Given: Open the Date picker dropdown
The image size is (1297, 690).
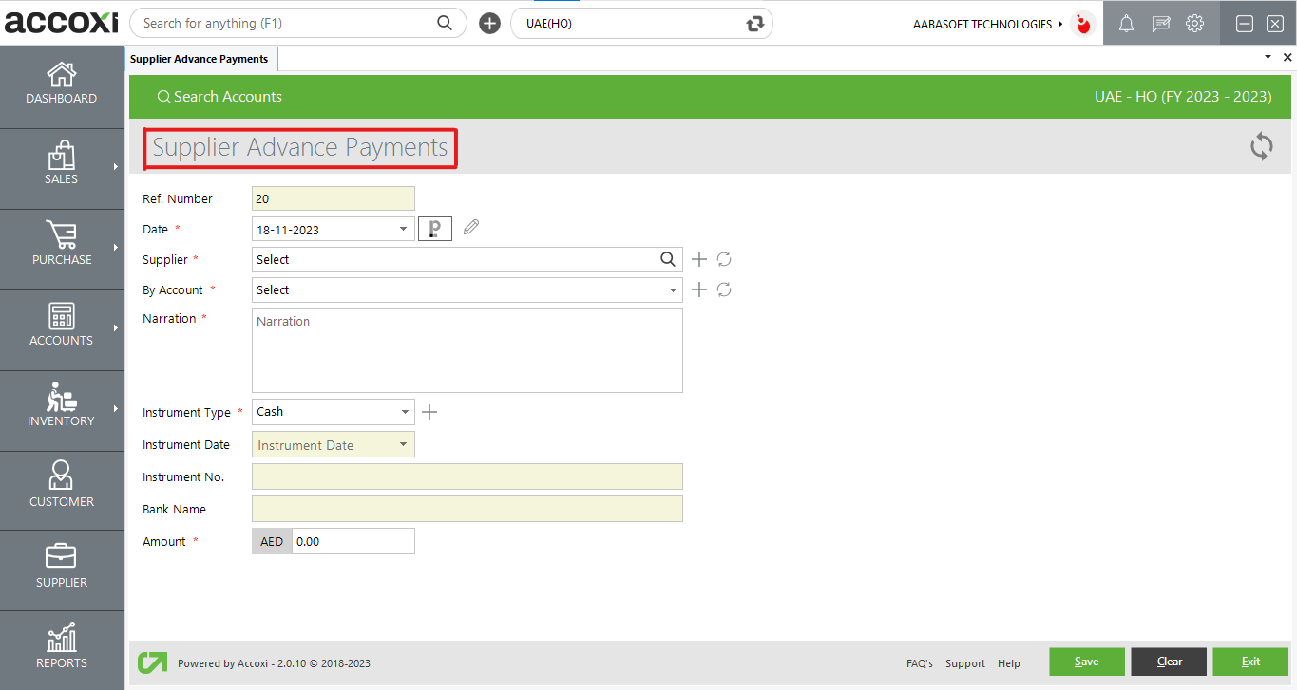Looking at the screenshot, I should [403, 228].
